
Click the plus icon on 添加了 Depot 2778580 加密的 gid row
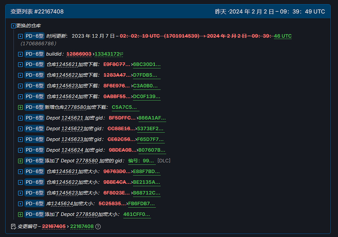tap(20, 161)
